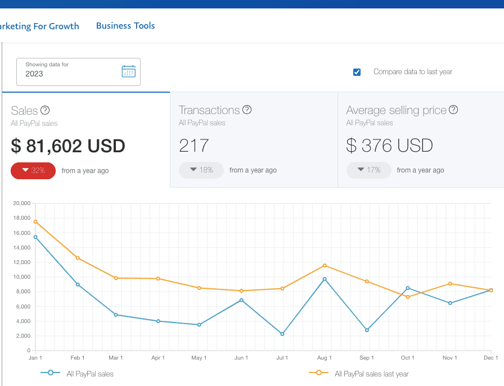Expand the red 32% change badge
The height and width of the screenshot is (386, 504).
pyautogui.click(x=33, y=171)
